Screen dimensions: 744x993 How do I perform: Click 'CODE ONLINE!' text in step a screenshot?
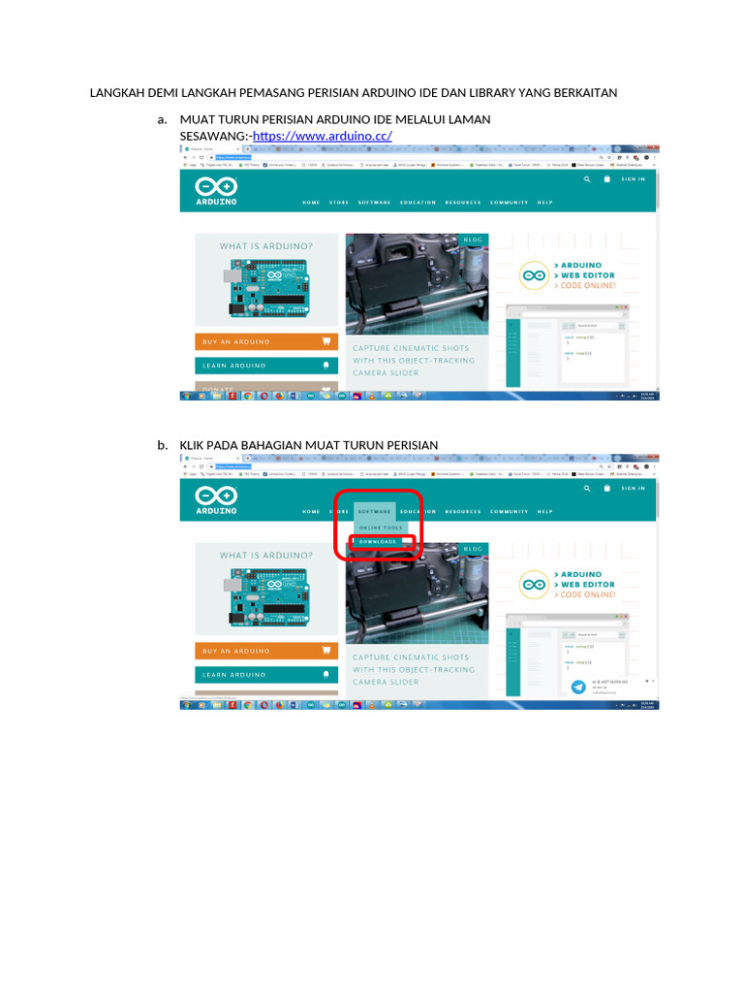pyautogui.click(x=588, y=286)
